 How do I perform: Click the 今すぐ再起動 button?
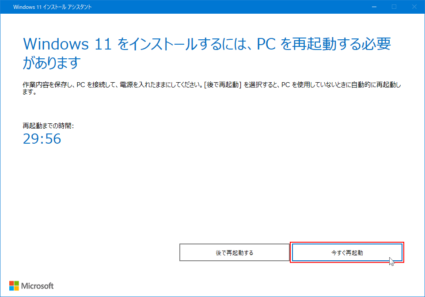click(347, 253)
